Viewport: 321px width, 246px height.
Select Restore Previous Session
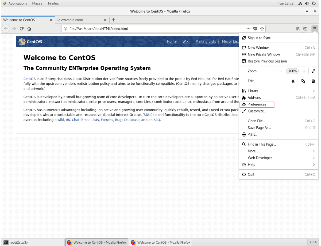279,61
